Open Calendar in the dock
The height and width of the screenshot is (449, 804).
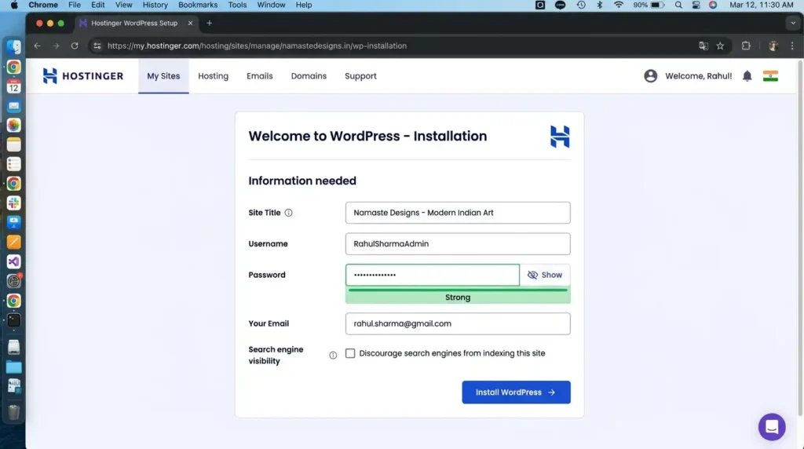pyautogui.click(x=14, y=86)
